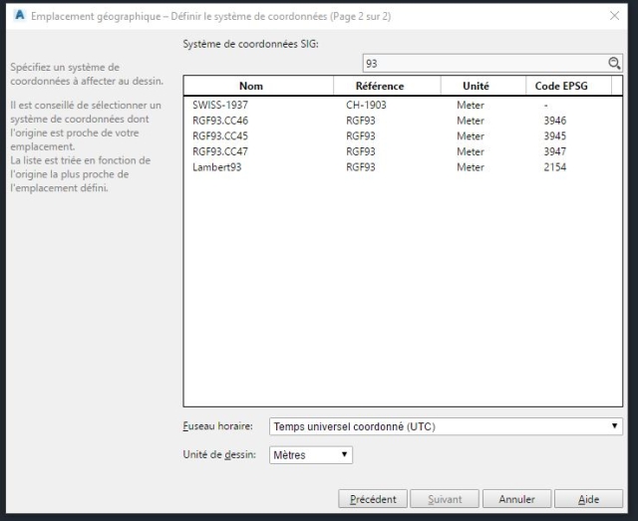The image size is (638, 521).
Task: Click EPSG code 3947 cell
Action: coord(555,151)
